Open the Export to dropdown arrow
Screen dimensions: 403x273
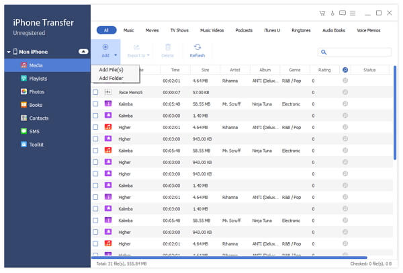point(148,55)
